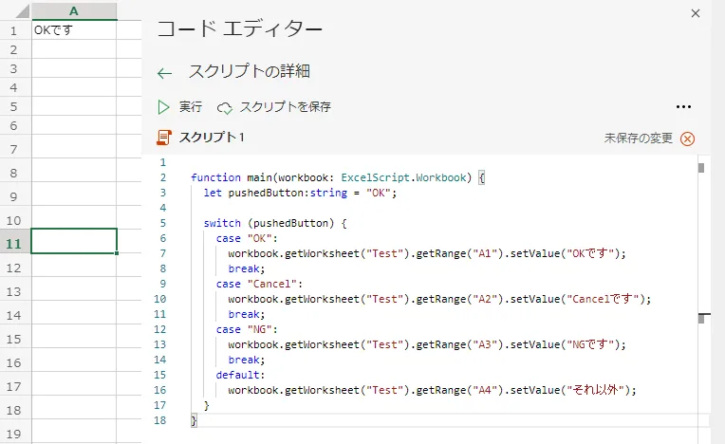Click the cloud Save script icon
The width and height of the screenshot is (725, 444).
(x=225, y=108)
